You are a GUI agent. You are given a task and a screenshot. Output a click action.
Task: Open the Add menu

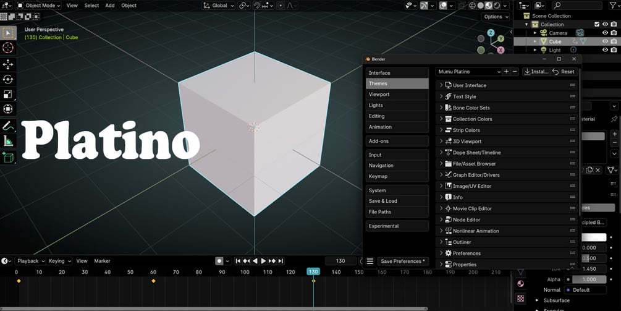point(110,6)
